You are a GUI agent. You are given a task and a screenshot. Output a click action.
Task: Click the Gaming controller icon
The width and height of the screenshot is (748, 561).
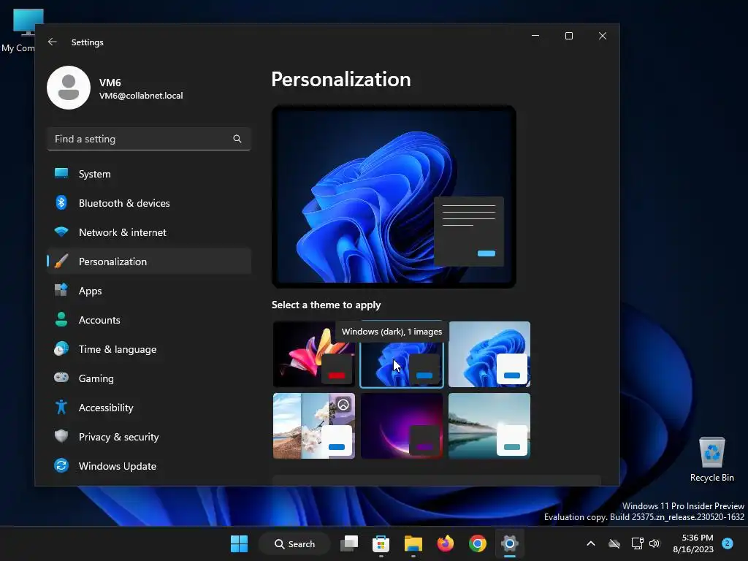[x=61, y=378]
